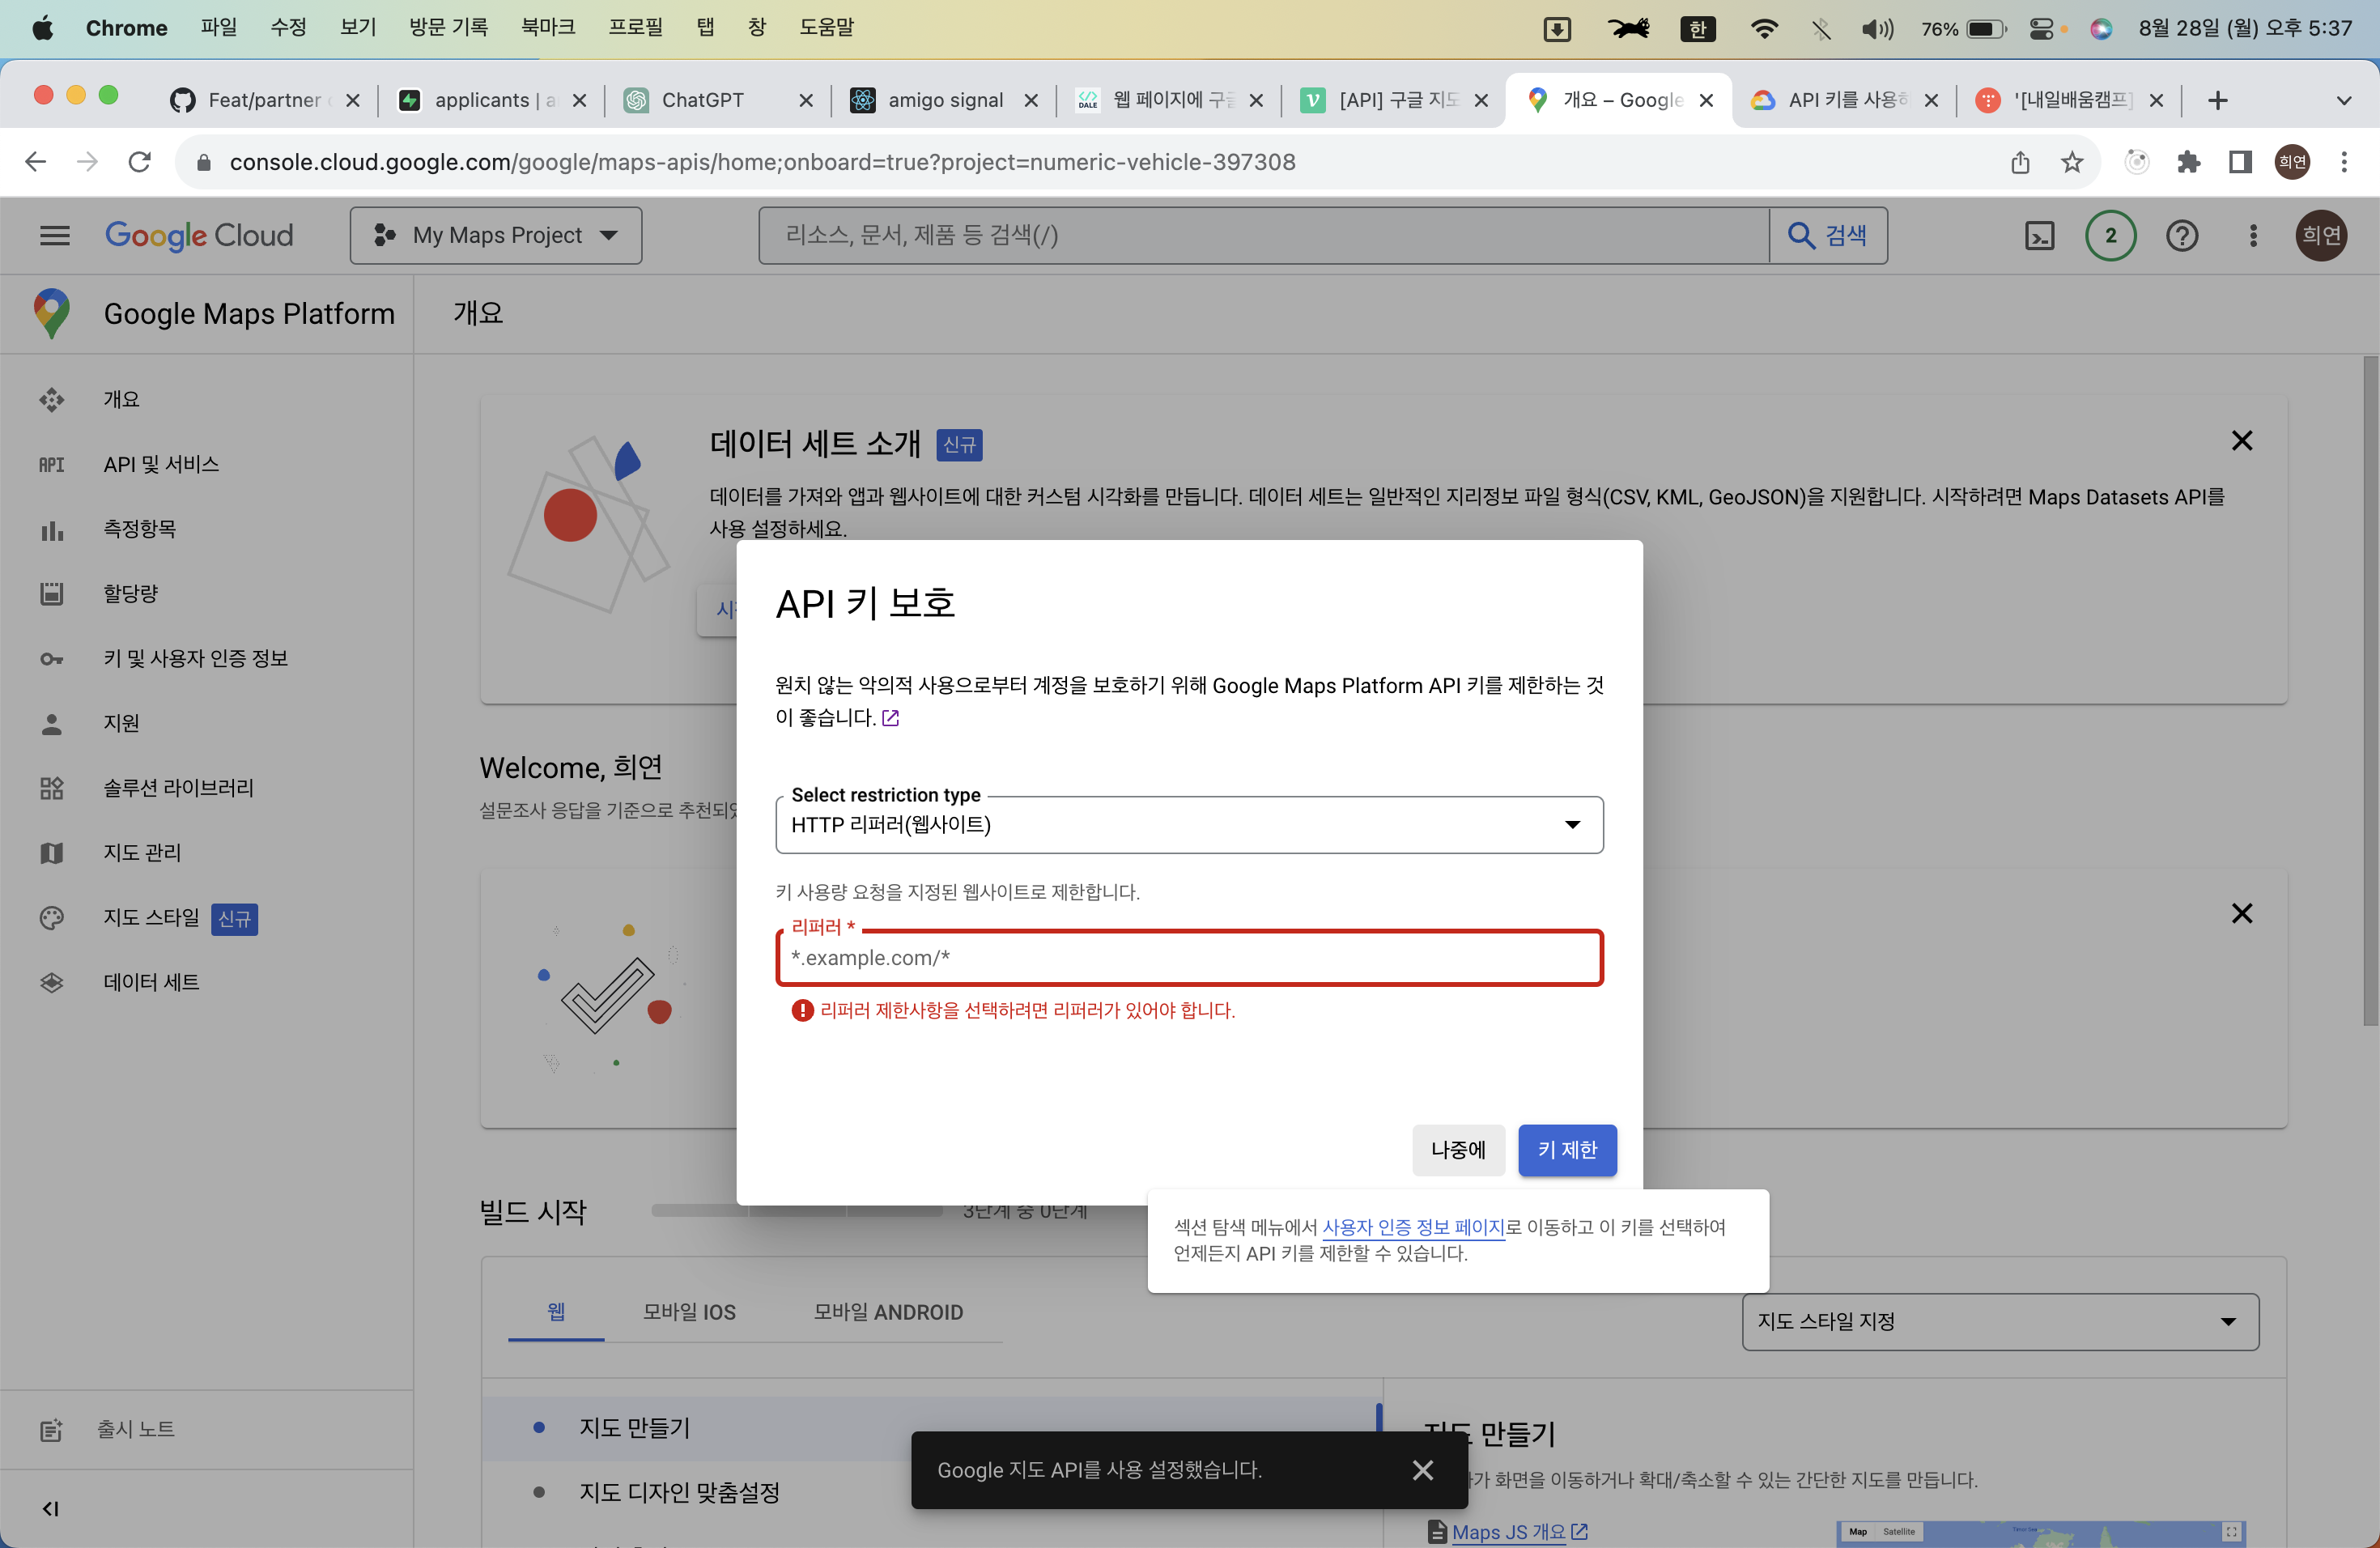Switch to the Feat/partner GitHub tab
2380x1548 pixels.
(x=264, y=100)
